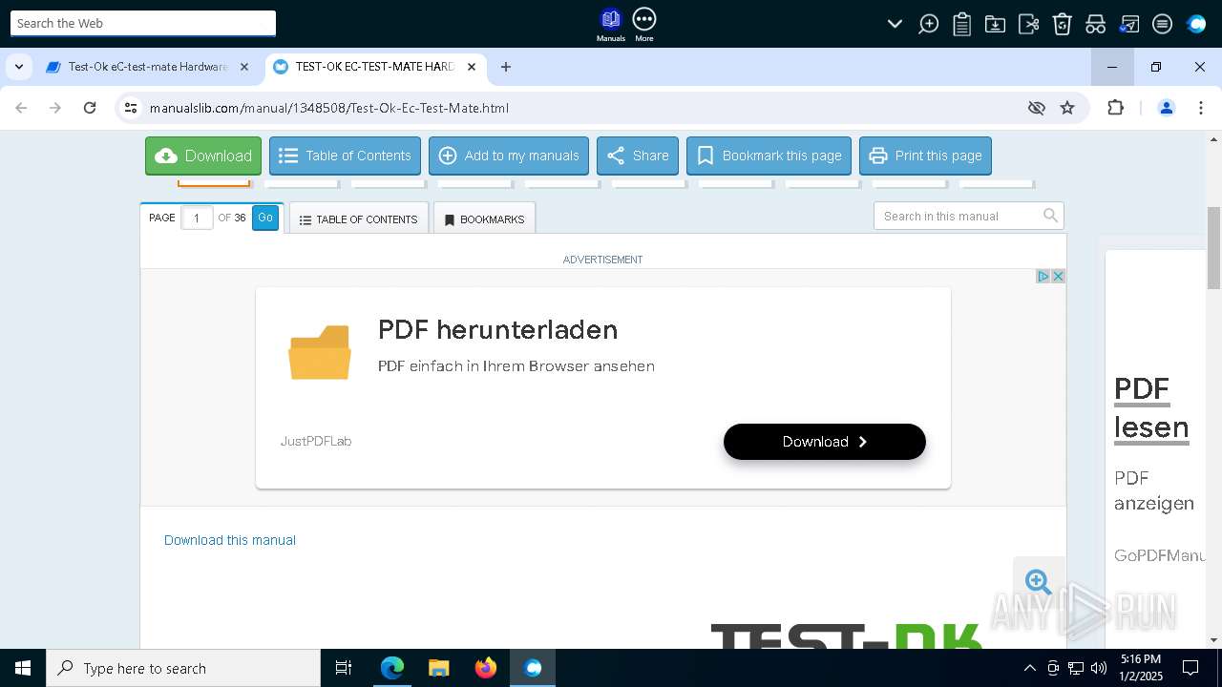Toggle the tracking protection eye icon
This screenshot has height=687, width=1222.
coord(1037,108)
